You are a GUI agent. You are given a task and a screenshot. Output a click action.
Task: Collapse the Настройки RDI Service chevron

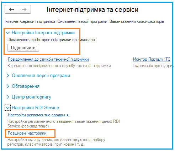[x=8, y=108]
